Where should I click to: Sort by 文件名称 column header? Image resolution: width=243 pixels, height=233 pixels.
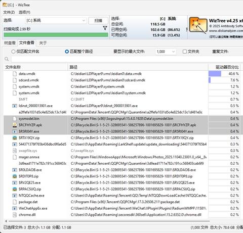(35, 67)
